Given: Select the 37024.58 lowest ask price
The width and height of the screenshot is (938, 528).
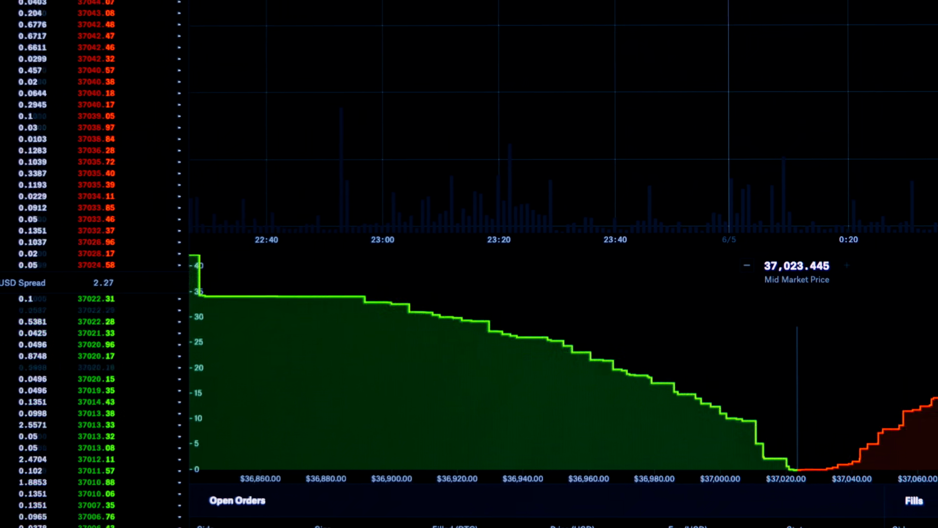Looking at the screenshot, I should 96,265.
